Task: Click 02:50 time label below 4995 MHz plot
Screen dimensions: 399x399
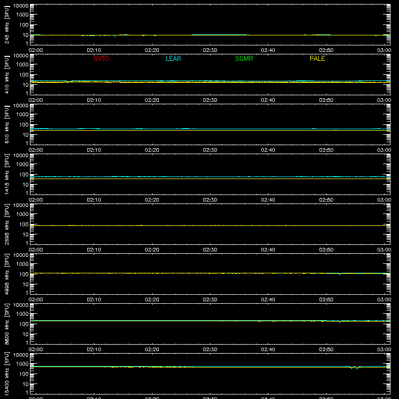Action: coord(326,300)
